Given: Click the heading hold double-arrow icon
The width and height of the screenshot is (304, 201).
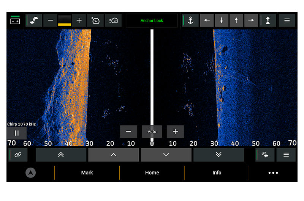Looking at the screenshot, I should [268, 20].
